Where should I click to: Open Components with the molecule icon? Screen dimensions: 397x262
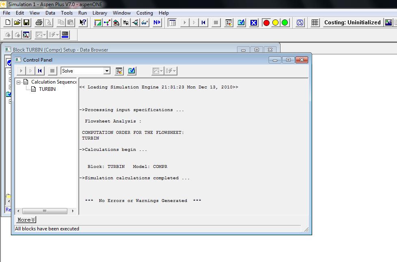coord(107,22)
